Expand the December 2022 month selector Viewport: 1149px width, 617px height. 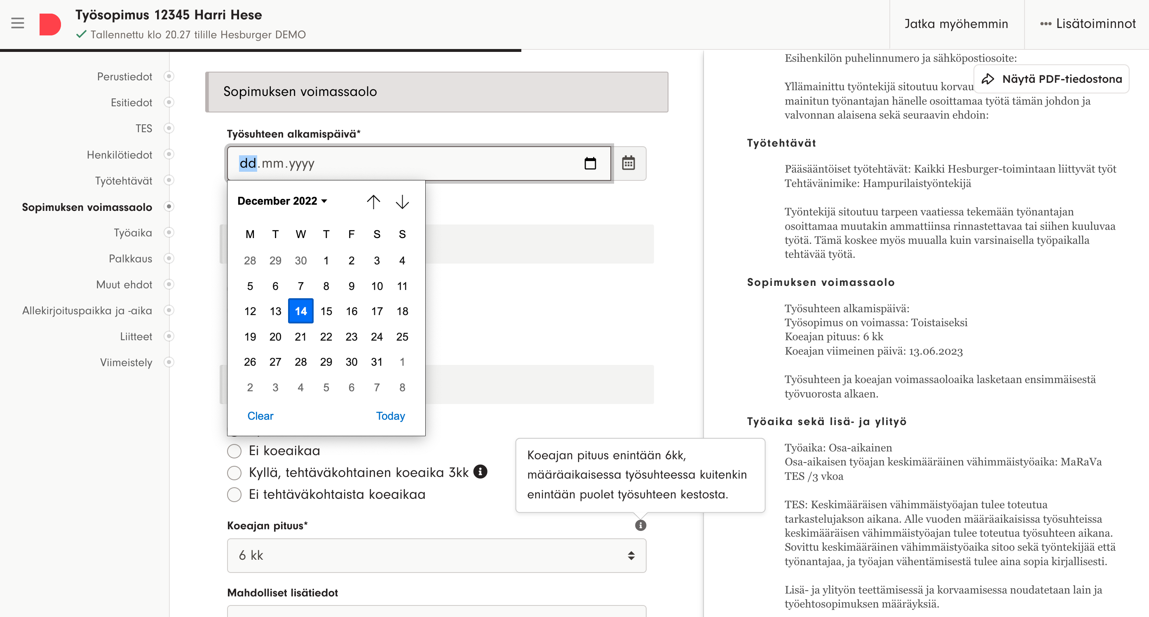pyautogui.click(x=282, y=201)
